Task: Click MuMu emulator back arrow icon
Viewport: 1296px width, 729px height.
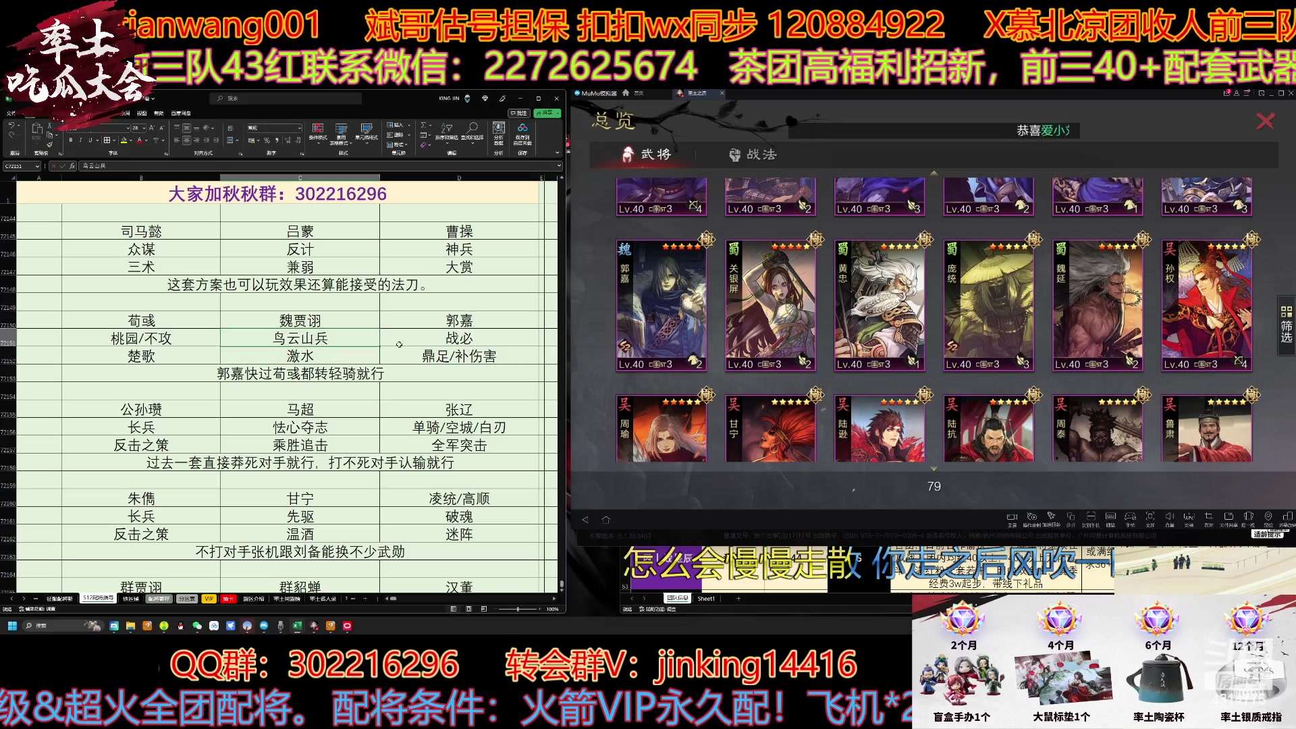Action: (585, 520)
